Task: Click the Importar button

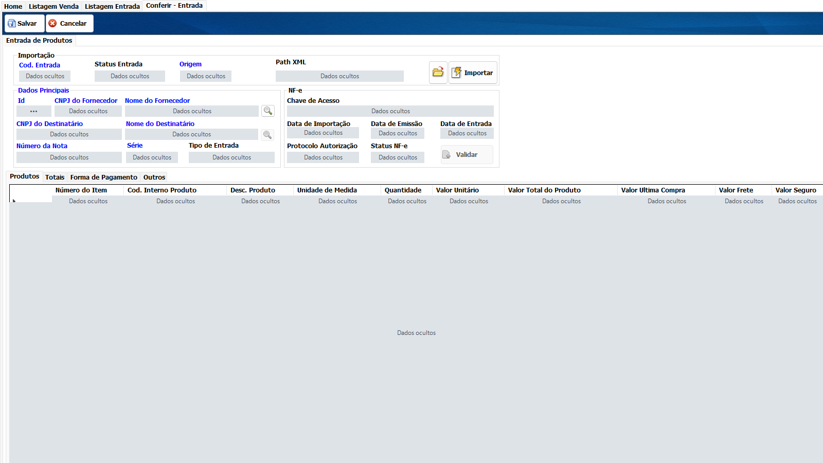Action: pos(473,73)
